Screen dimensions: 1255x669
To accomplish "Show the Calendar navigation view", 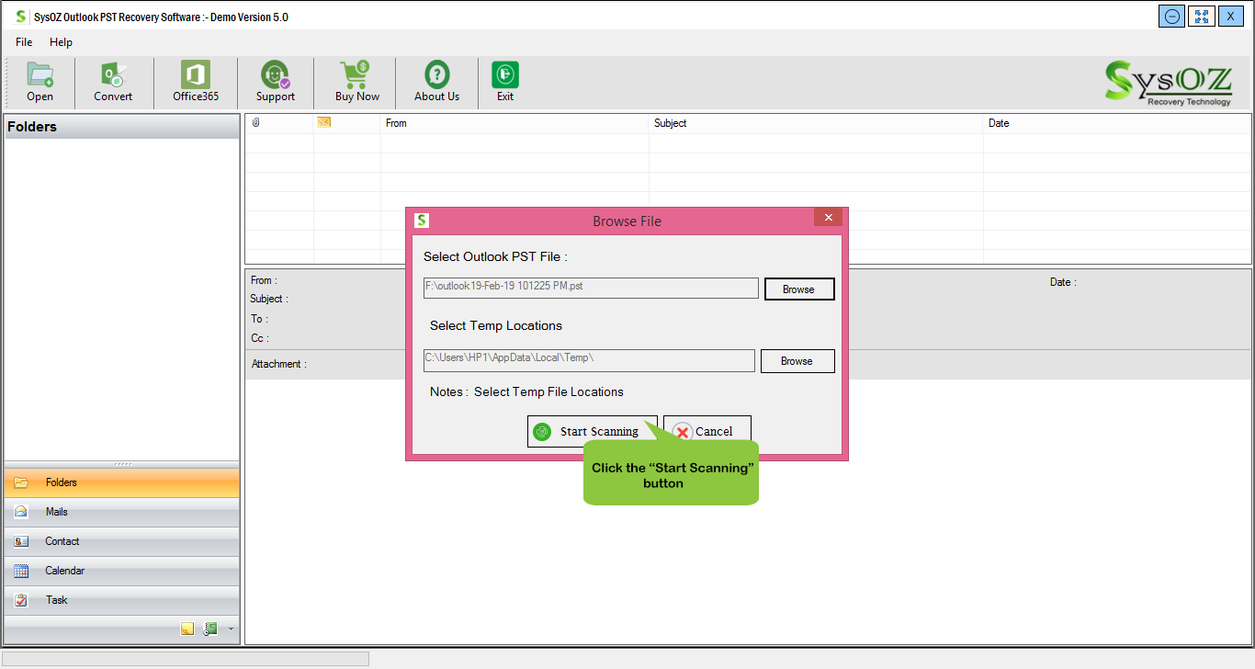I will 122,571.
